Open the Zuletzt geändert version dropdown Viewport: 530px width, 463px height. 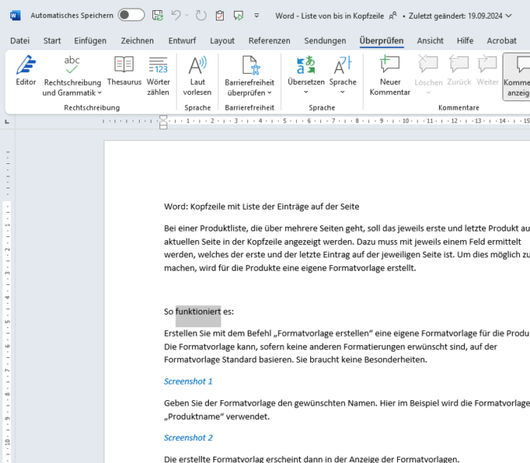coord(509,16)
